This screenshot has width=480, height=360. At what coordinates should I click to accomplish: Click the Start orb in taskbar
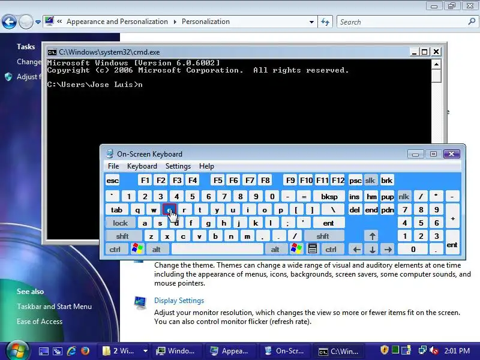pyautogui.click(x=17, y=351)
